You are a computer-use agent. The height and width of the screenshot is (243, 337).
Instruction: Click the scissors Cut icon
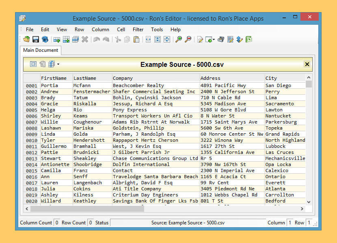118,39
